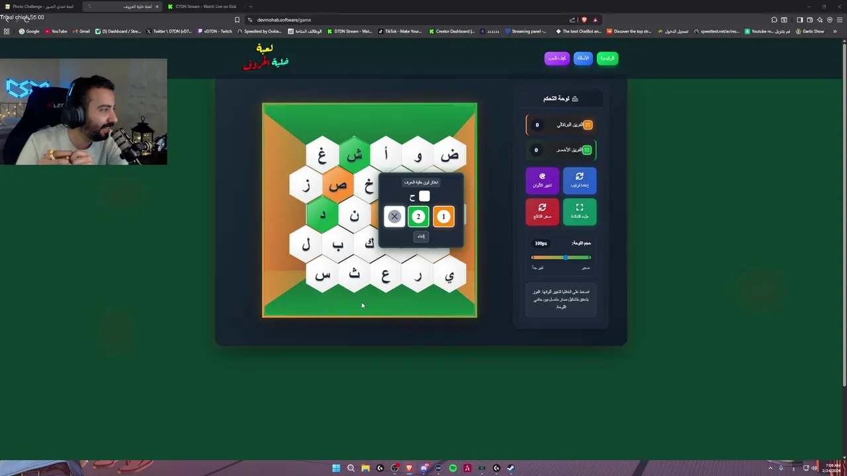Click the green team score row
Image resolution: width=847 pixels, height=476 pixels.
pyautogui.click(x=560, y=150)
